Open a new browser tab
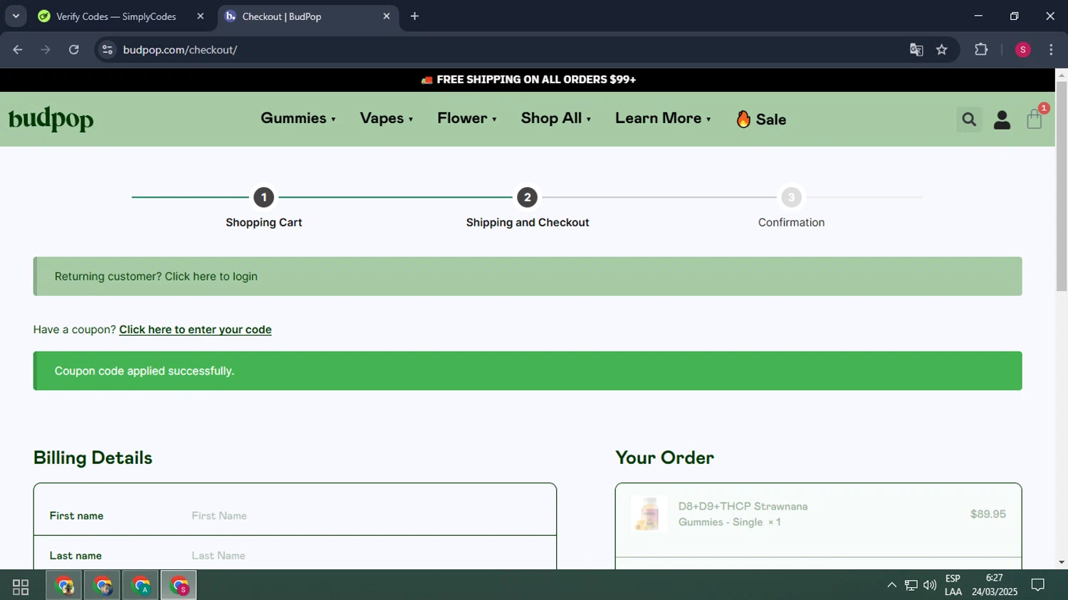This screenshot has width=1068, height=600. (415, 16)
